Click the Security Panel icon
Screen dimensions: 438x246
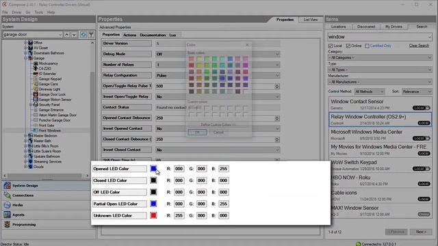click(x=36, y=105)
